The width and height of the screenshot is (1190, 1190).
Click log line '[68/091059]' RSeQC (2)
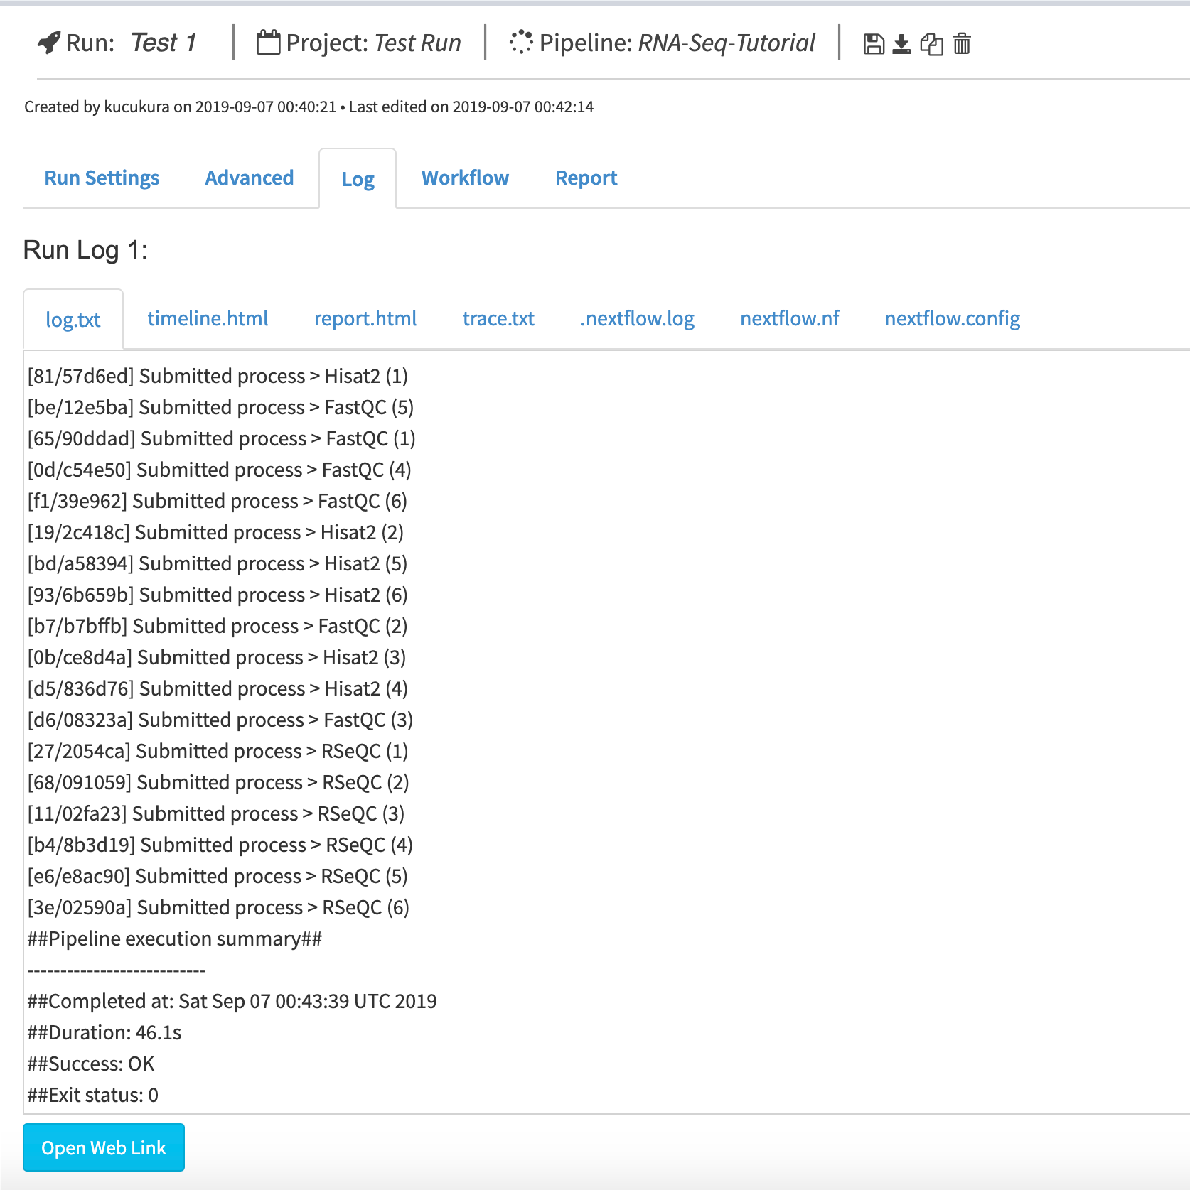point(218,782)
